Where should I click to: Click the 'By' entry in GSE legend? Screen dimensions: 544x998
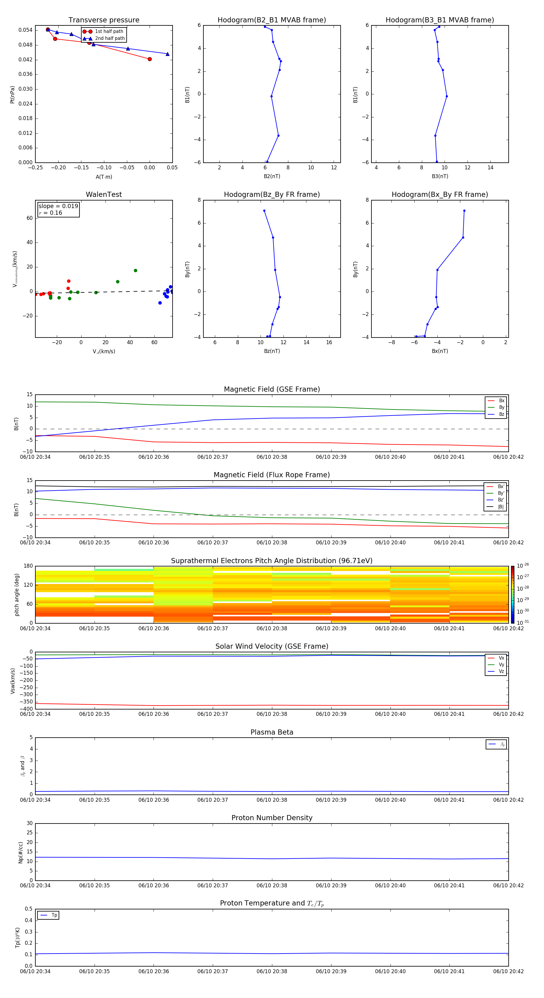[x=496, y=408]
